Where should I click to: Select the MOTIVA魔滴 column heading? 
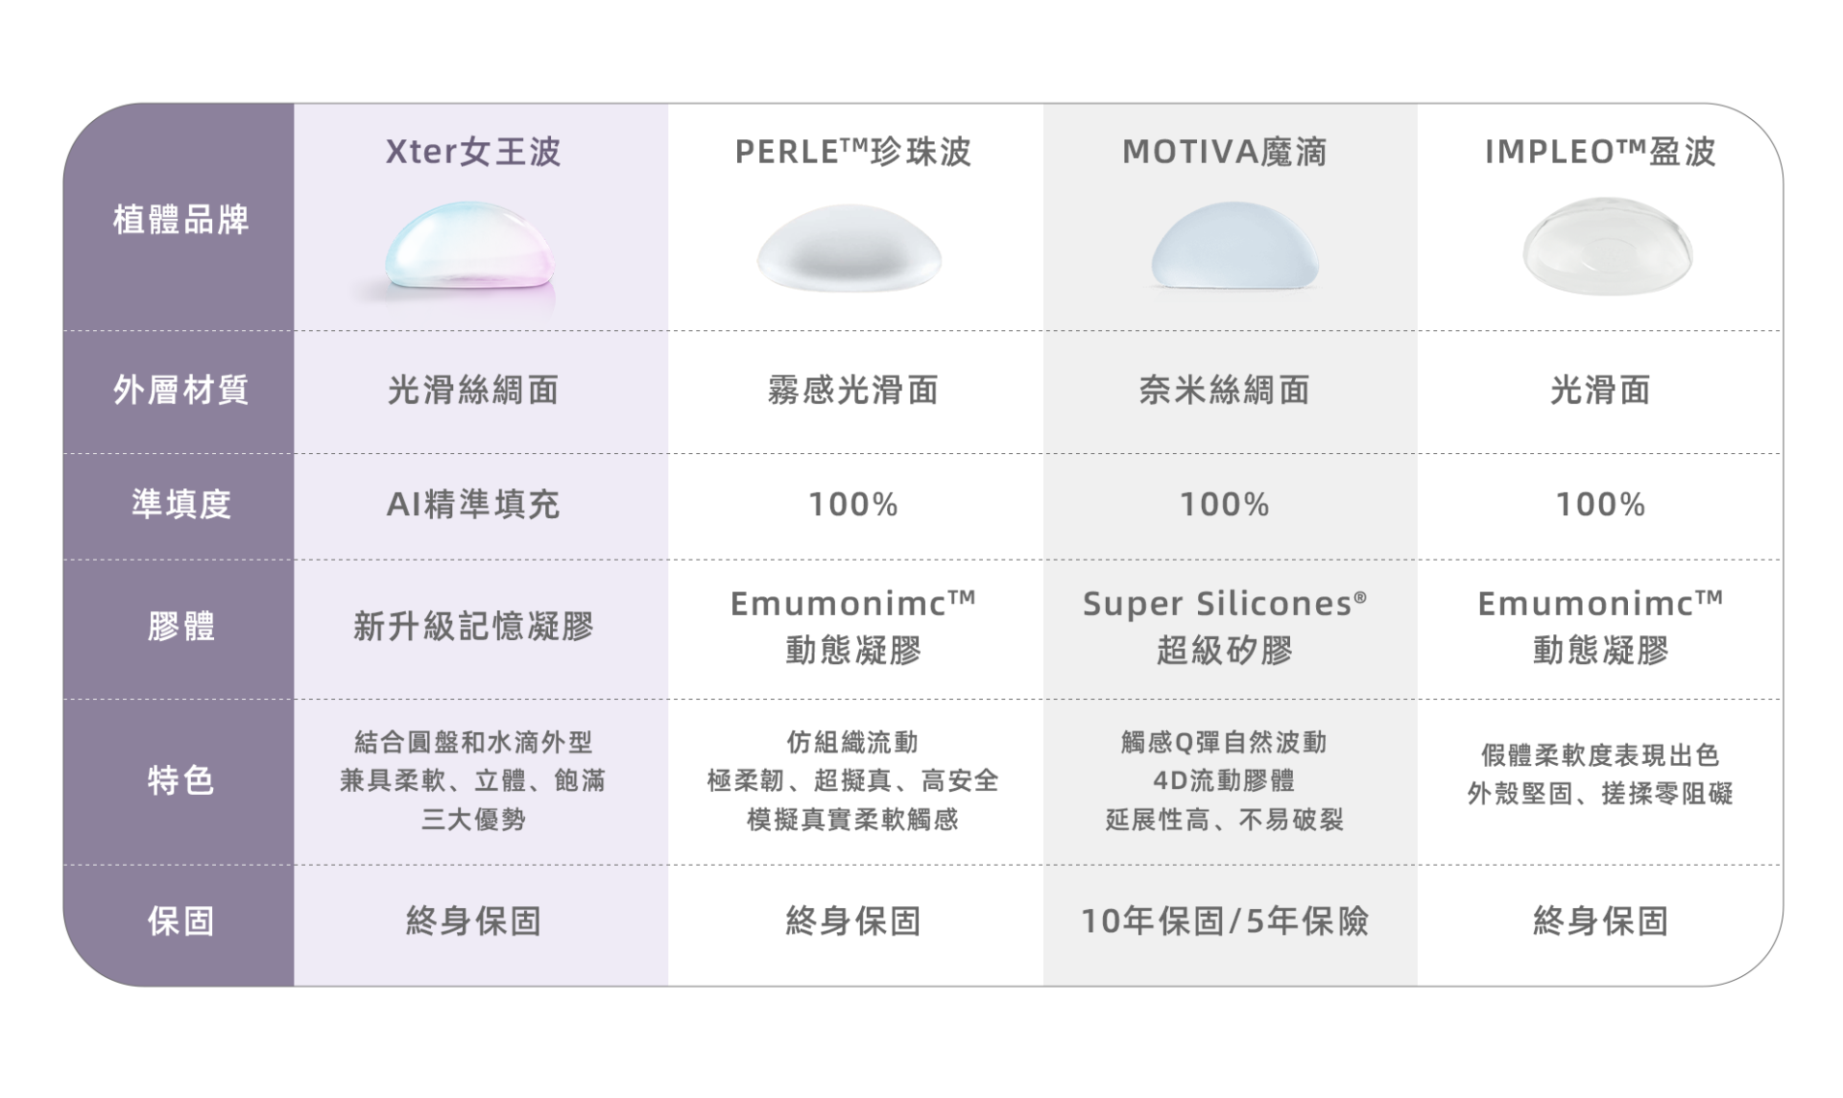[x=1225, y=152]
